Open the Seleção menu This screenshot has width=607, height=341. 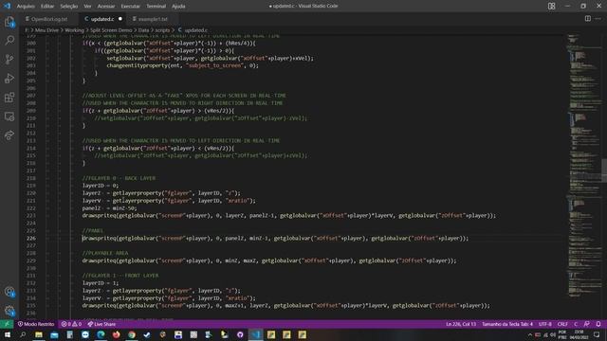(x=69, y=7)
